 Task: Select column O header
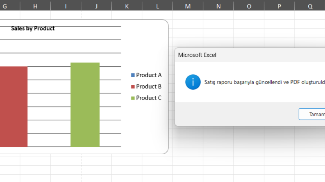(249, 5)
